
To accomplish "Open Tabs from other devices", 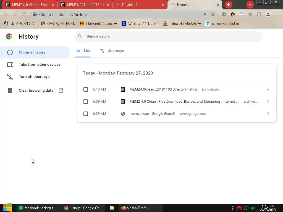I will tap(35, 64).
